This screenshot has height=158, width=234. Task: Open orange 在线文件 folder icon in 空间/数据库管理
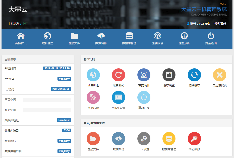click(93, 139)
